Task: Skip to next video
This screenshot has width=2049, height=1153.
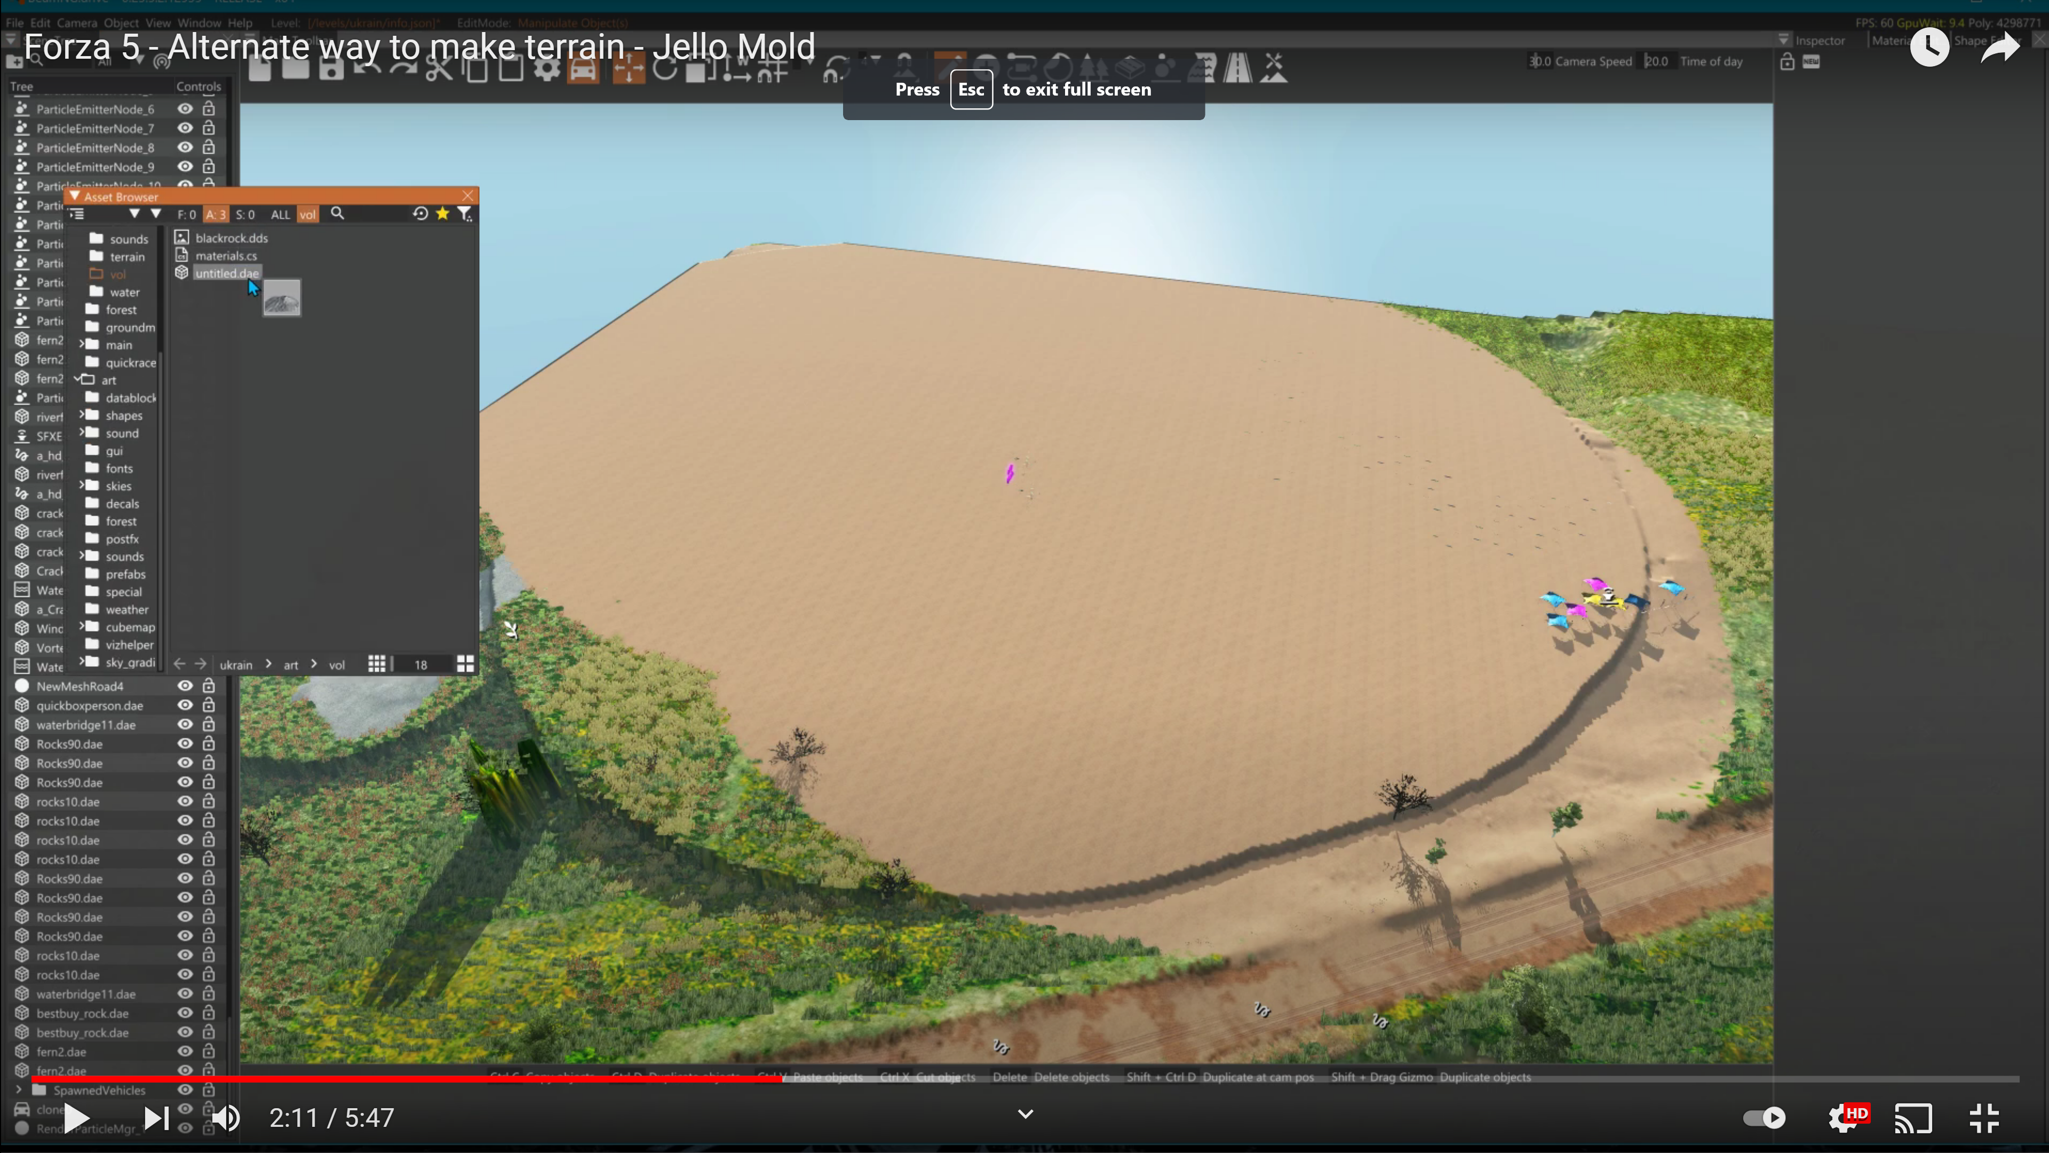Action: [x=156, y=1118]
